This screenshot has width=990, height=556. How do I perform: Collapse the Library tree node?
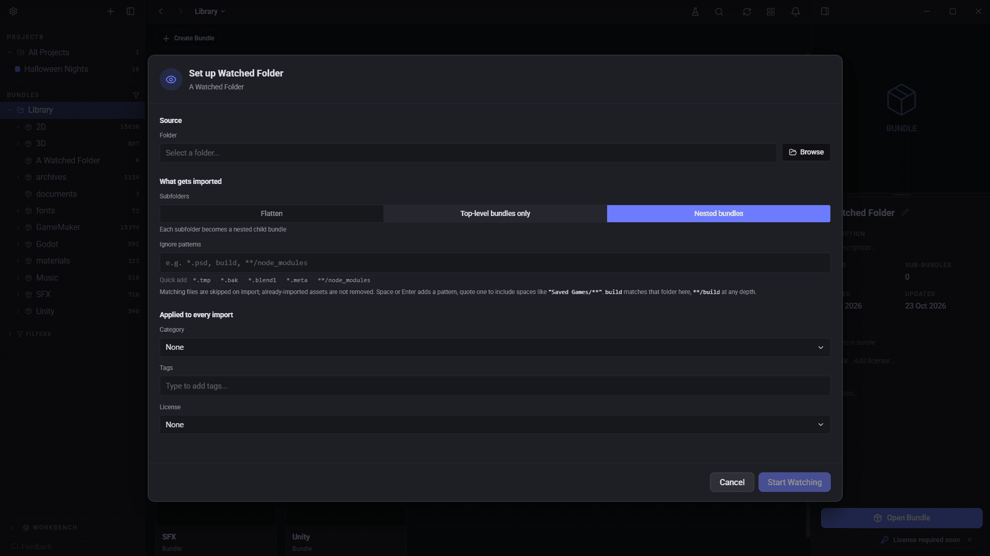pos(10,110)
